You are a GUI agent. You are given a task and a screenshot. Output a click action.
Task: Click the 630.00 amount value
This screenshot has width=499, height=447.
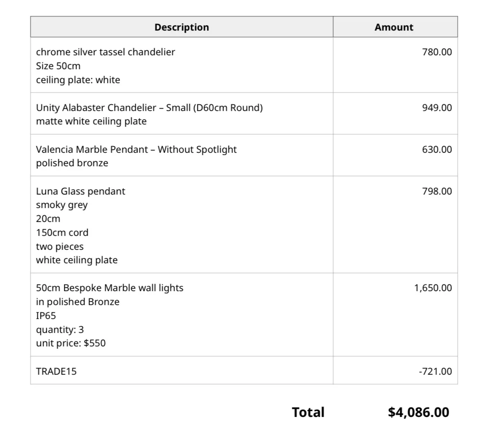coord(437,150)
